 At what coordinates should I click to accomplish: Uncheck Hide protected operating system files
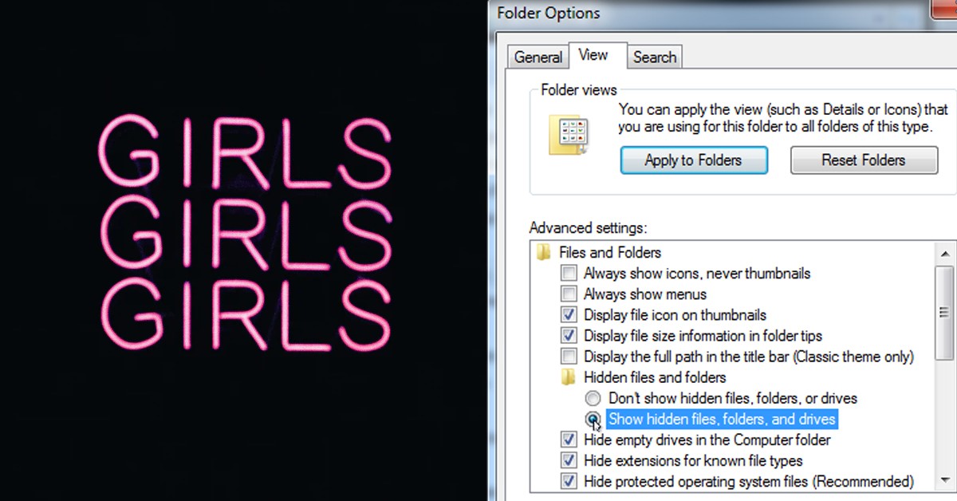pos(569,482)
